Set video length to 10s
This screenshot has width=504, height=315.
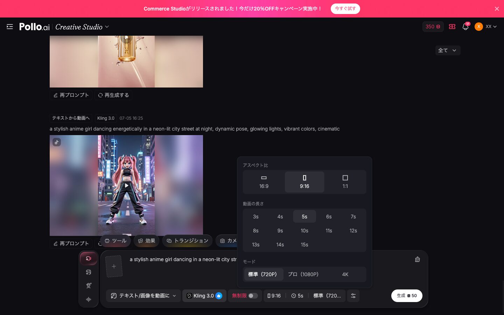point(304,231)
